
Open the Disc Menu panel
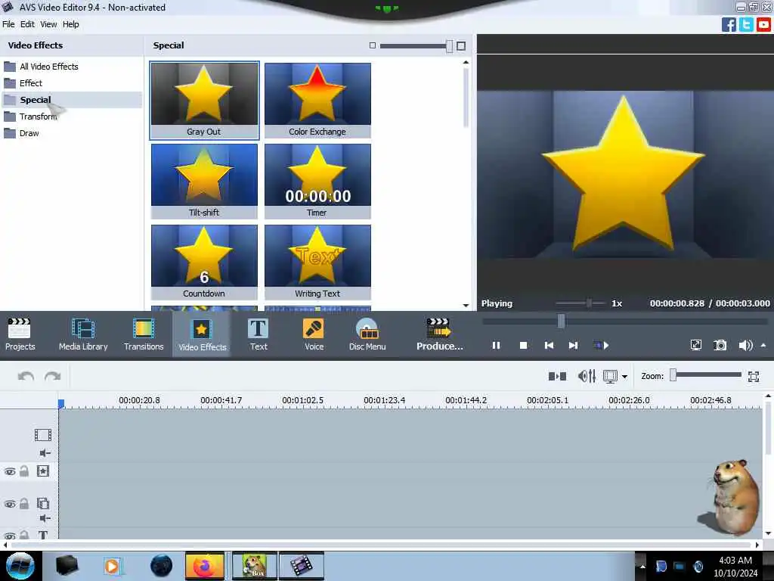367,334
